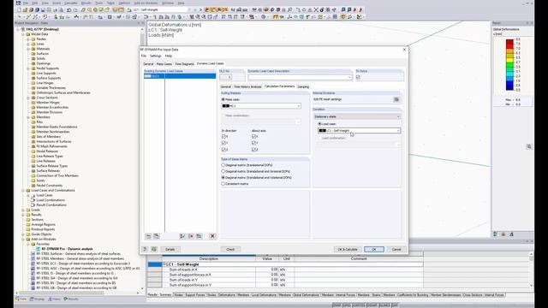Toggle About axis Z checkbox
Viewport: 548px width, 308px height.
click(x=254, y=150)
